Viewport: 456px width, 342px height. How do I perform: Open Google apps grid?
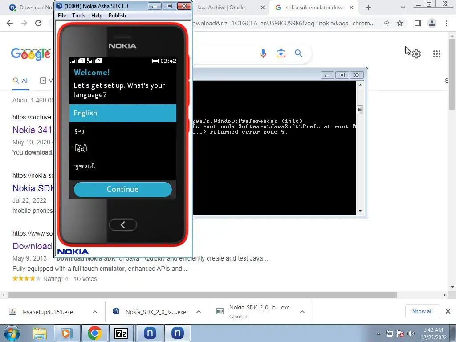coord(437,54)
